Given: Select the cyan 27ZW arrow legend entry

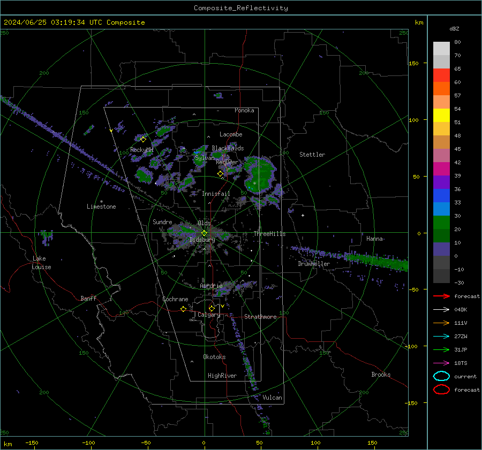Looking at the screenshot, I should (x=441, y=337).
